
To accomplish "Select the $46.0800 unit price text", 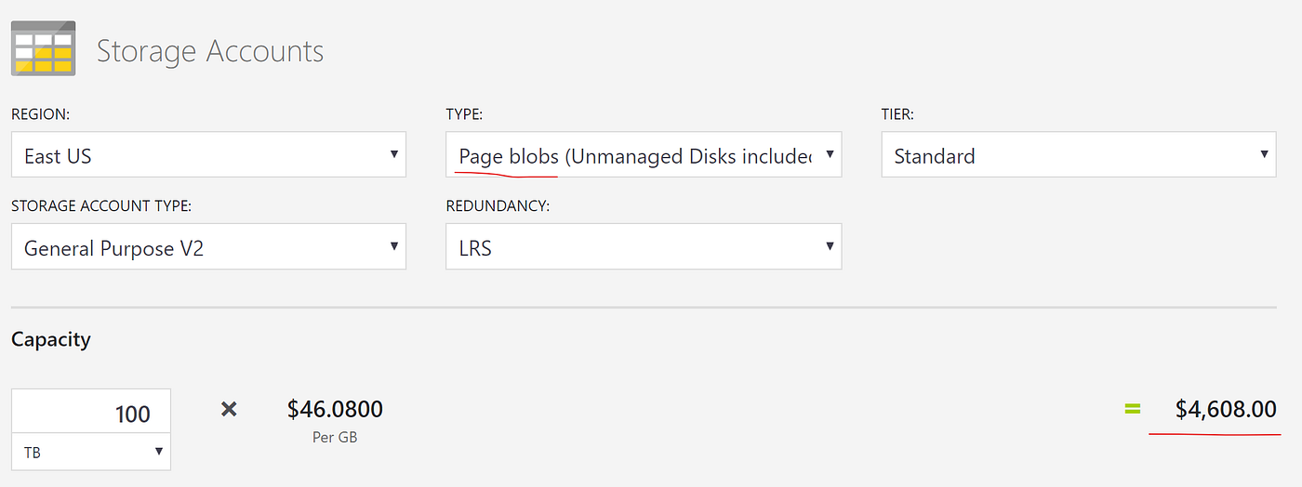I will point(335,409).
